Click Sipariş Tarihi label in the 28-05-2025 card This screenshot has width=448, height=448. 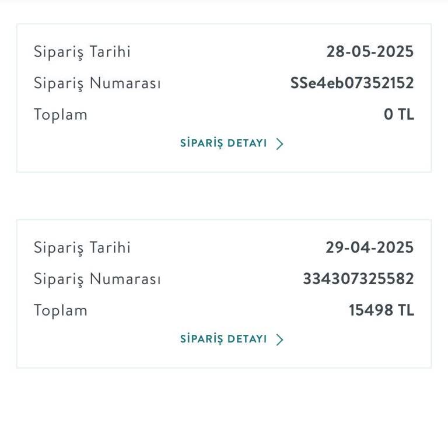pyautogui.click(x=82, y=52)
